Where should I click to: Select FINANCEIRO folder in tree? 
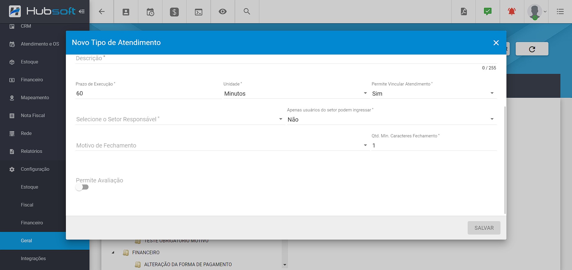point(146,253)
